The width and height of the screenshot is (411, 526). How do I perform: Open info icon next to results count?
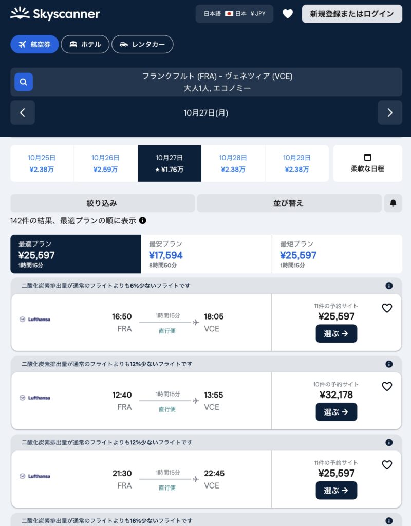[142, 220]
